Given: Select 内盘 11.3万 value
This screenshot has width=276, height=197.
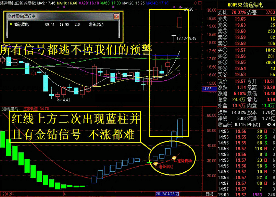Looking at the screenshot, I should pyautogui.click(x=268, y=106).
